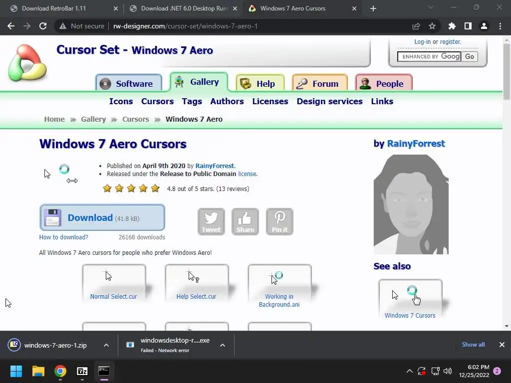Open the Help Select.cur cursor thumbnail

pyautogui.click(x=197, y=283)
